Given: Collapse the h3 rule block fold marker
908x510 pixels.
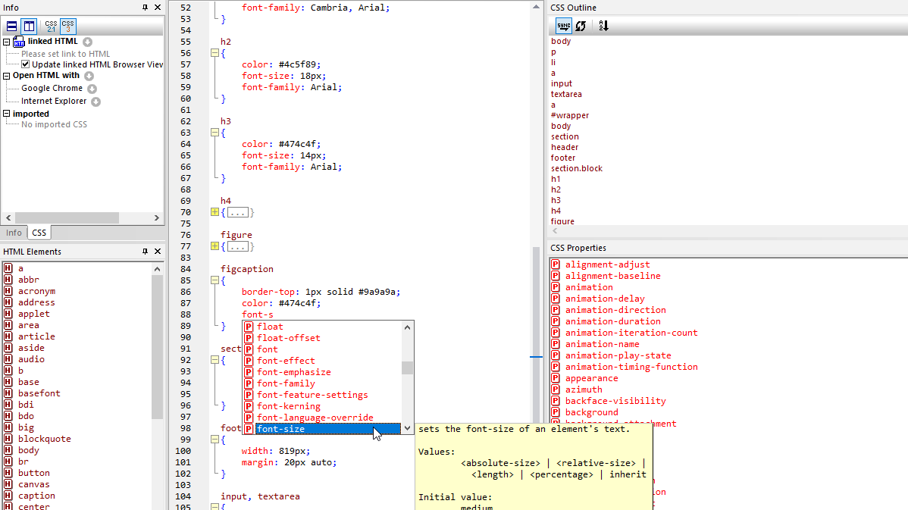Looking at the screenshot, I should [214, 133].
